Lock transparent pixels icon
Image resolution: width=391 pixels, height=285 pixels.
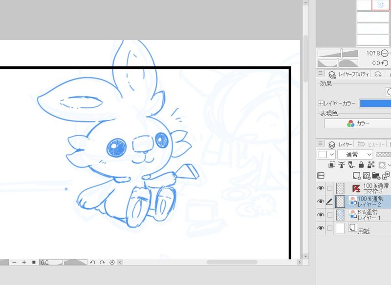pyautogui.click(x=371, y=165)
